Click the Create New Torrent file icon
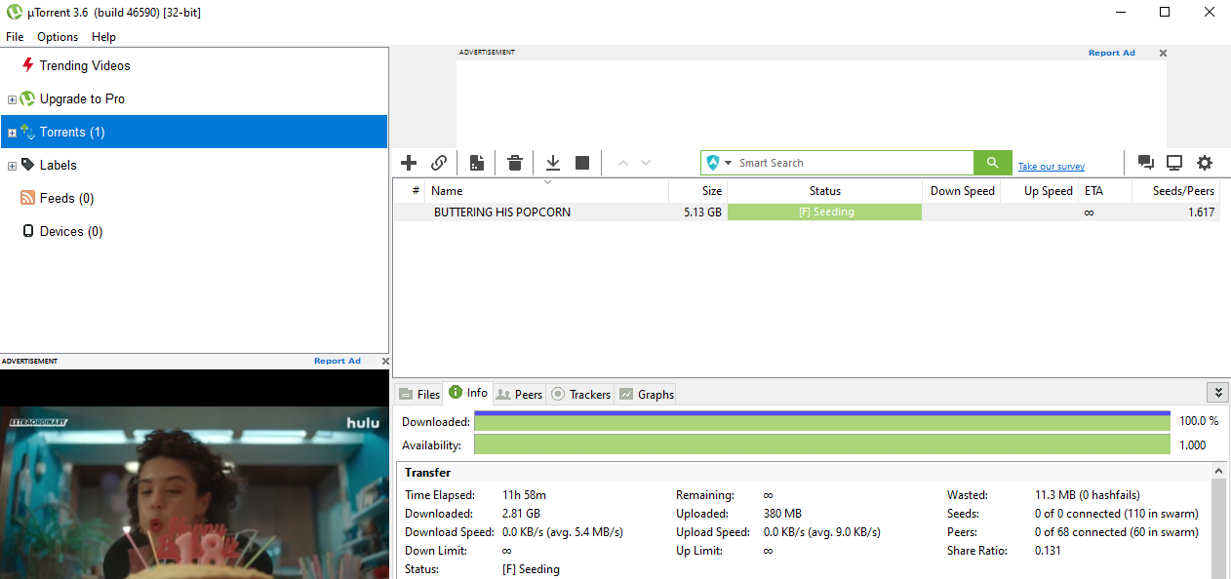 tap(476, 163)
